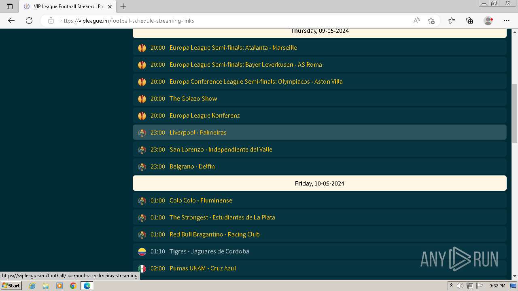518x291 pixels.
Task: Click the league icon beside Atalanta - Marseille
Action: (142, 48)
